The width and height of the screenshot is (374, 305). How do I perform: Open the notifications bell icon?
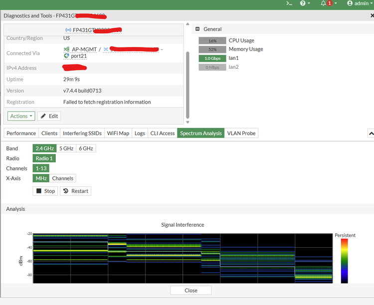point(323,3)
